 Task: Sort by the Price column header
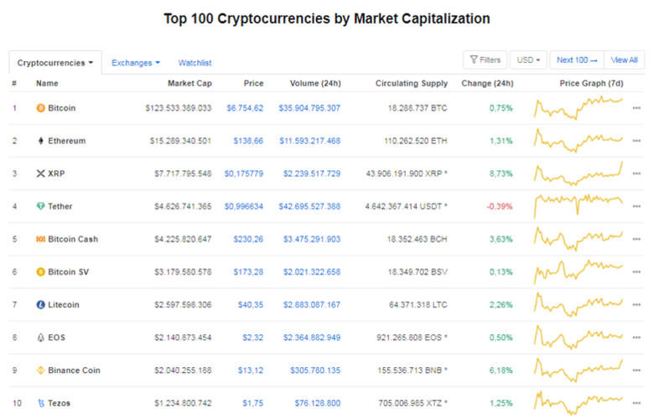click(253, 83)
